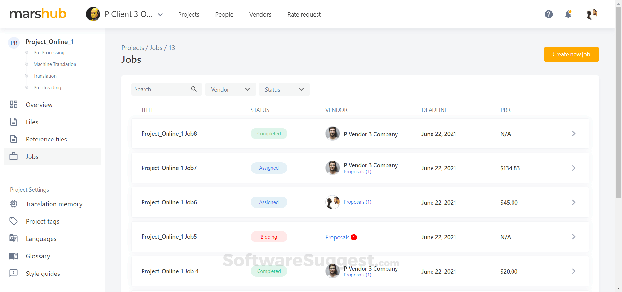Click the Style guides icon

click(x=13, y=273)
